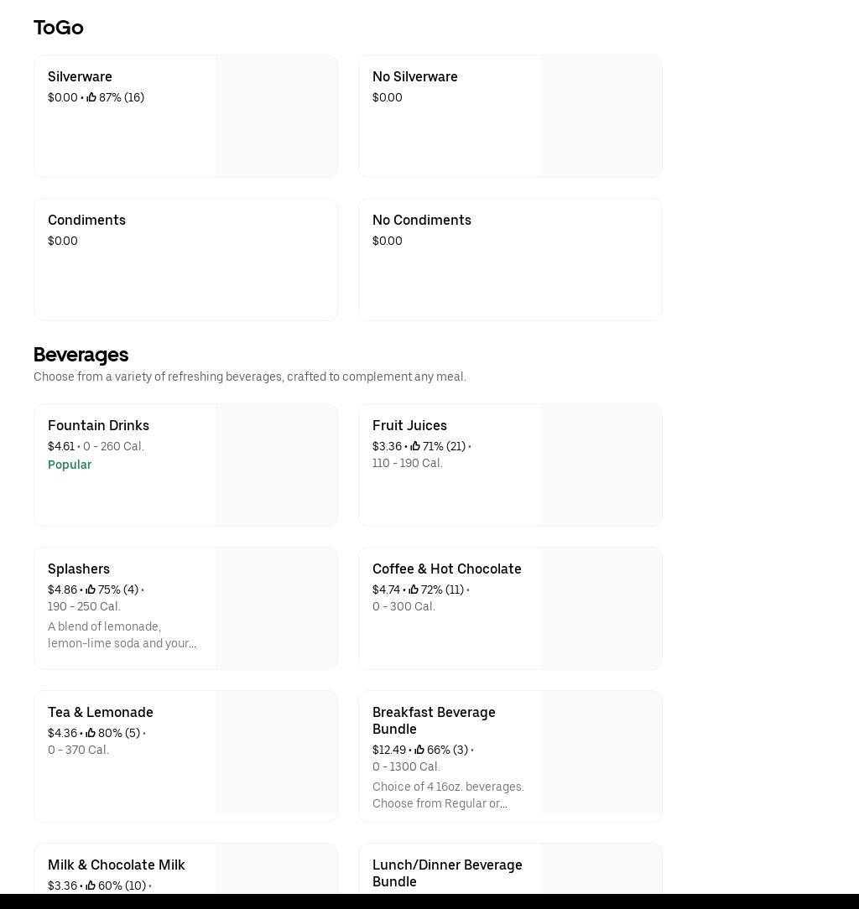The image size is (859, 909).
Task: Click the Silverware image placeholder
Action: [x=276, y=117]
